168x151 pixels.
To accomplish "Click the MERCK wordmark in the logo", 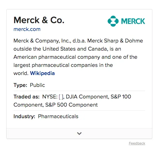I will pyautogui.click(x=133, y=21).
